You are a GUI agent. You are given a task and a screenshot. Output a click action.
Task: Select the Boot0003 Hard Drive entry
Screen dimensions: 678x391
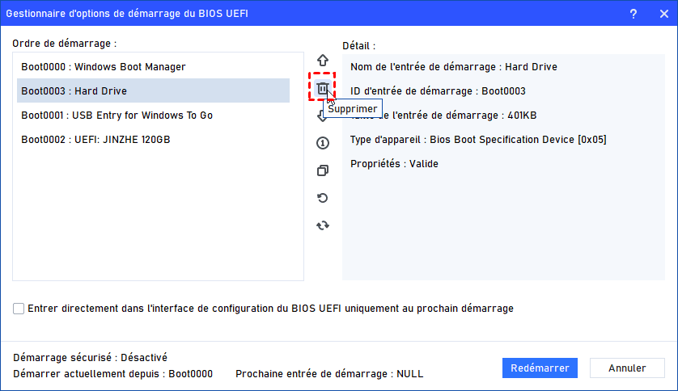pyautogui.click(x=74, y=90)
